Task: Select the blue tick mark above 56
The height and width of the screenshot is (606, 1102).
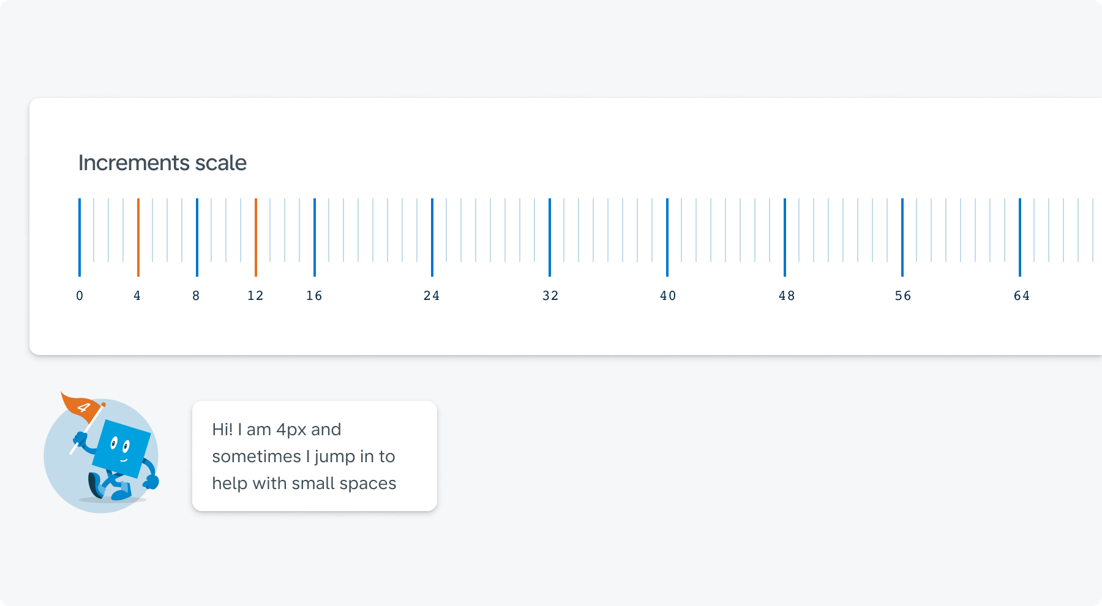Action: pos(902,238)
